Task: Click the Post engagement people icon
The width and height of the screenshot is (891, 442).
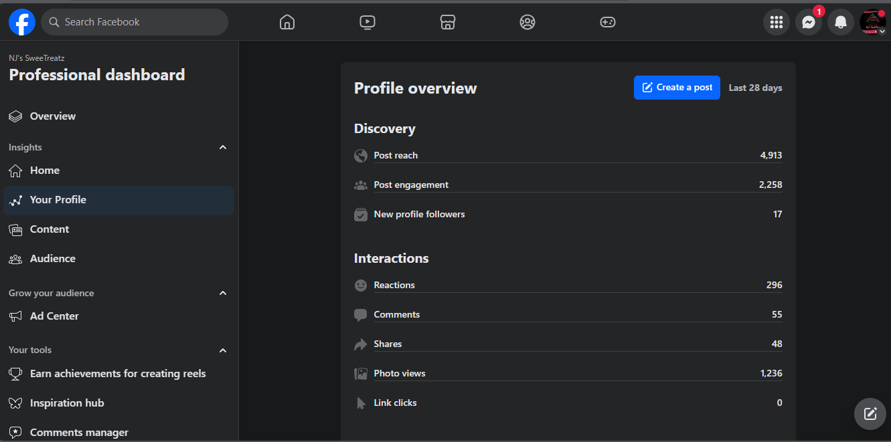Action: [x=361, y=185]
